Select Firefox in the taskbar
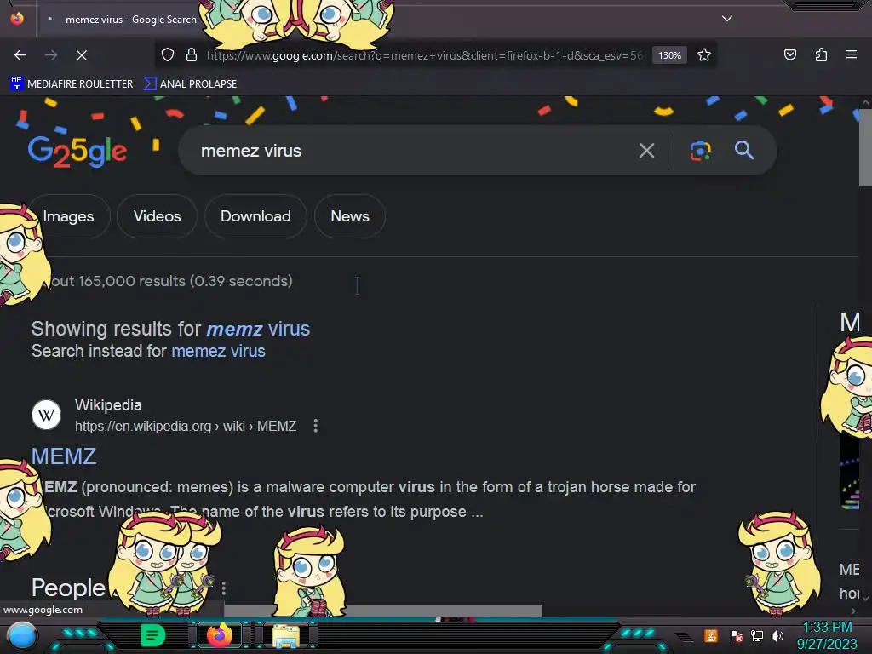 click(220, 635)
